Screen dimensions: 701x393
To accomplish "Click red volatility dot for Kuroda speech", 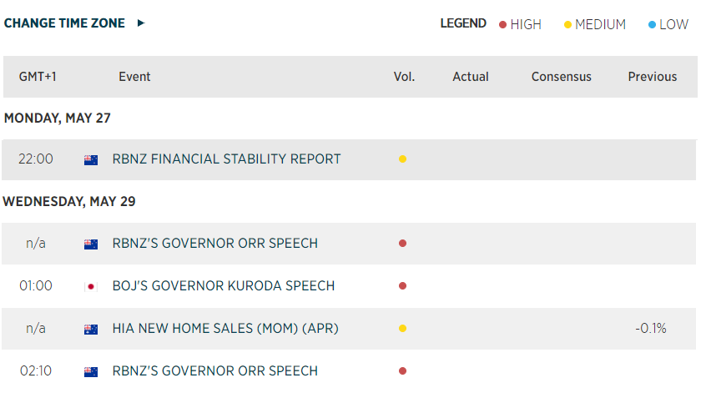I will pyautogui.click(x=402, y=286).
